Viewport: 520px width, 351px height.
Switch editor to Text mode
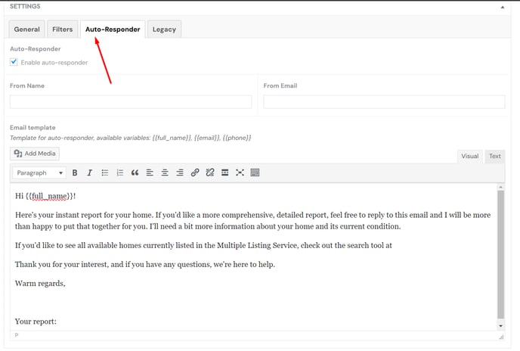pyautogui.click(x=495, y=157)
